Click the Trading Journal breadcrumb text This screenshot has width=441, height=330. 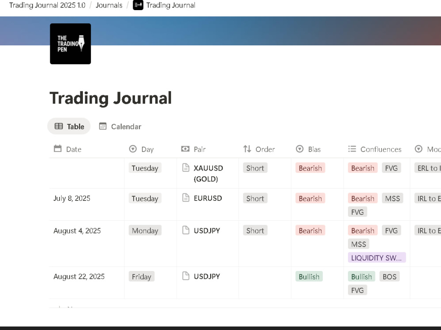pos(171,5)
